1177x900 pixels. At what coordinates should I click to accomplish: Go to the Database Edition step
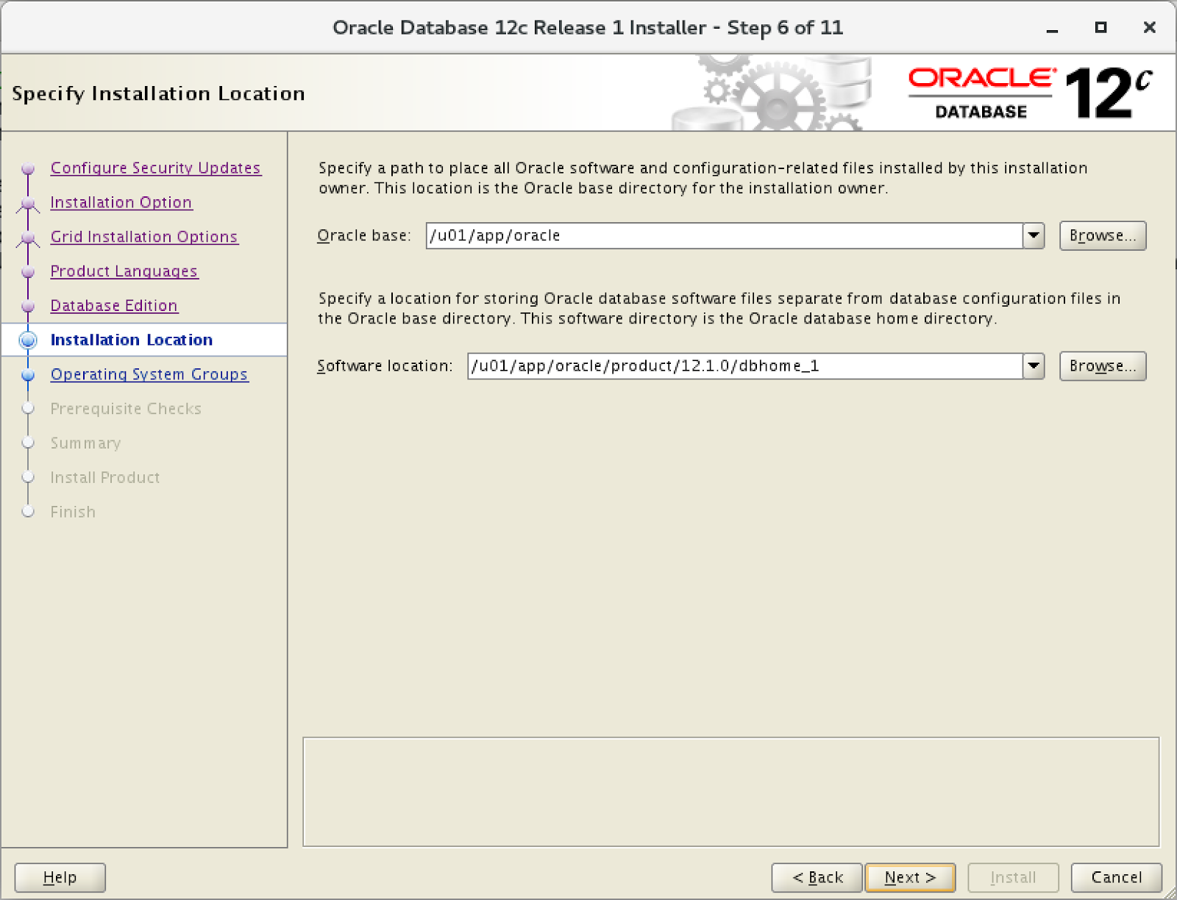point(114,305)
